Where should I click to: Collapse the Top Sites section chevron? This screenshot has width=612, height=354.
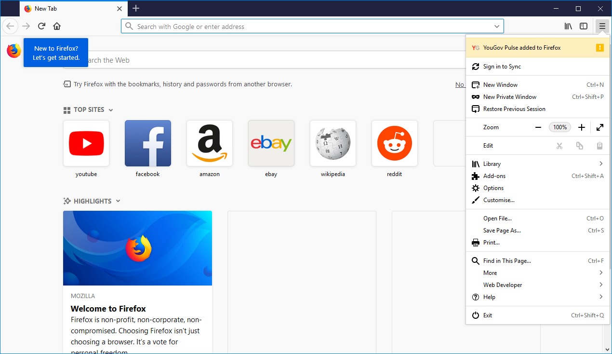111,110
